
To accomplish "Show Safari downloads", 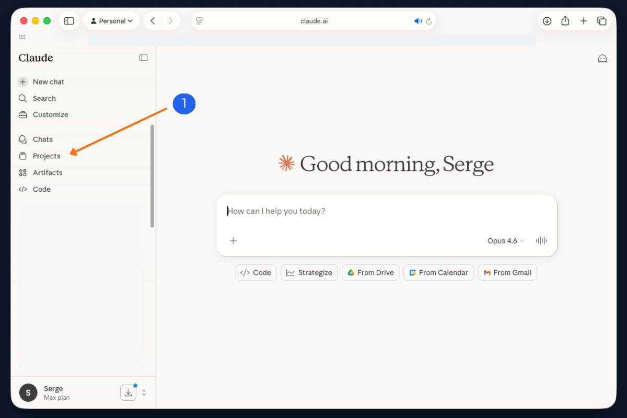I will (x=547, y=21).
